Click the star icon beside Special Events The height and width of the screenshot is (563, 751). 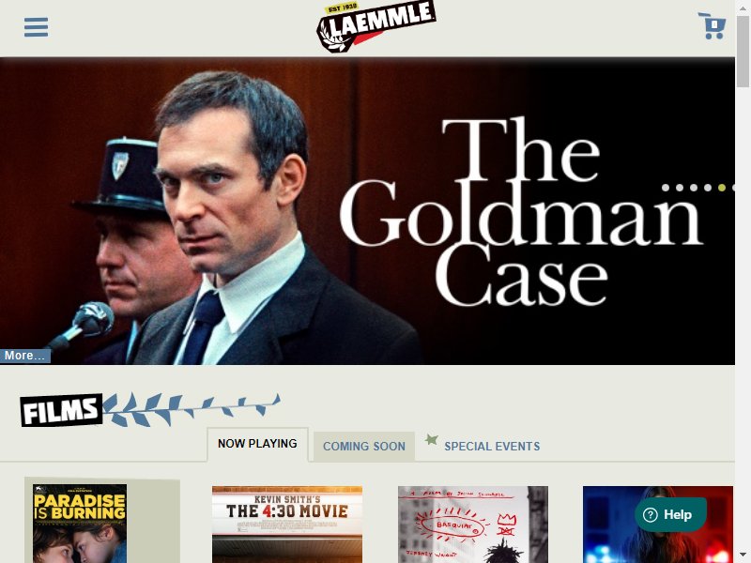(x=432, y=439)
